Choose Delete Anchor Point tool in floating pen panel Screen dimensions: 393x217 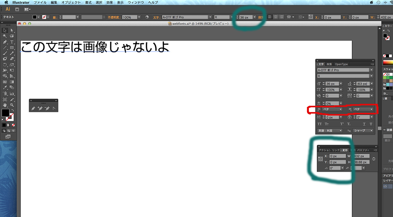tap(47, 108)
